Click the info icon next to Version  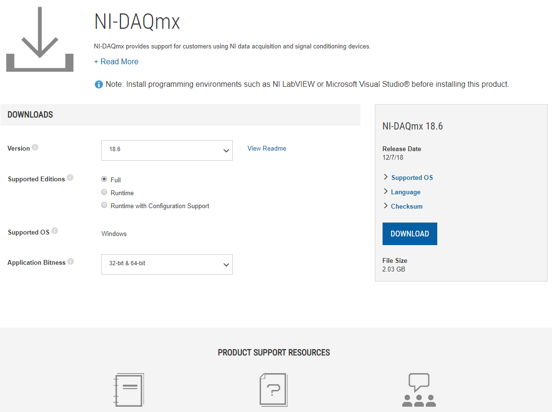pos(35,148)
